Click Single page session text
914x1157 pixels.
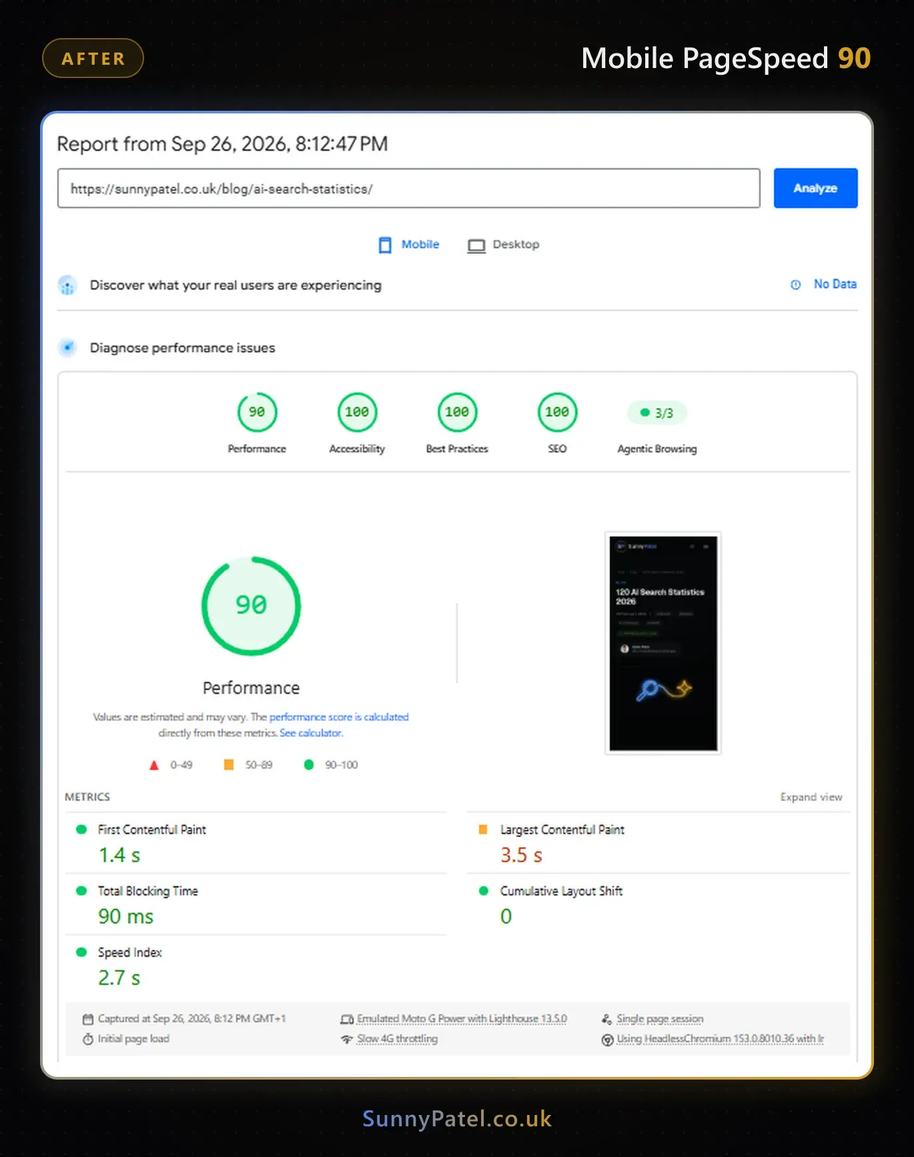pos(660,1019)
